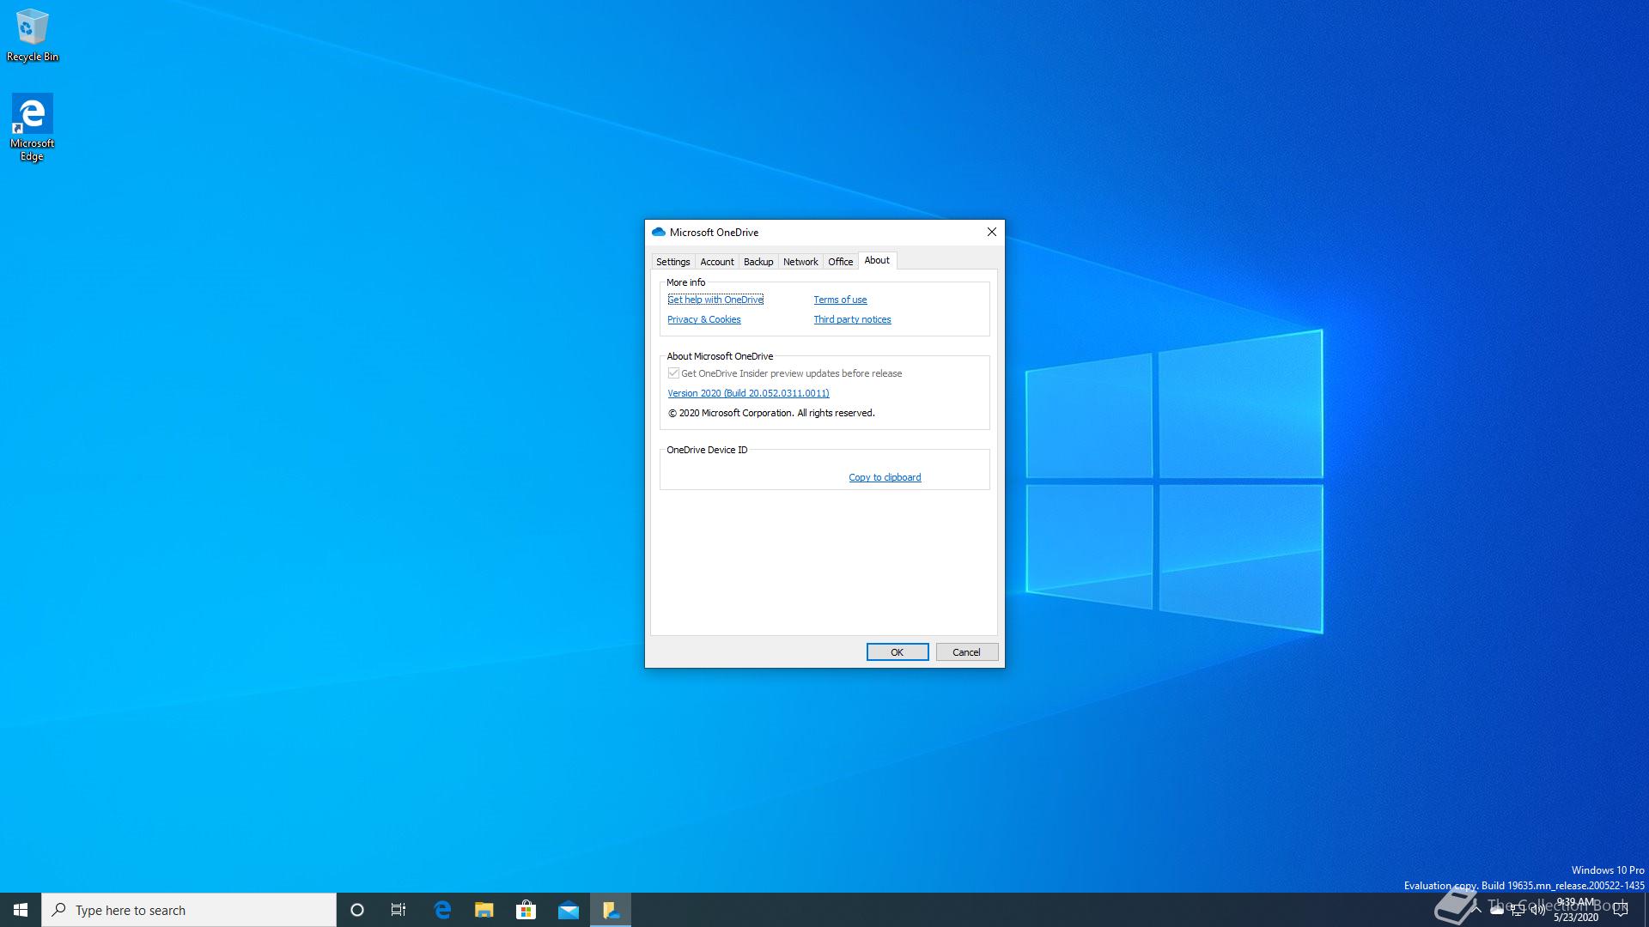
Task: Open Task View from the taskbar
Action: click(x=399, y=910)
